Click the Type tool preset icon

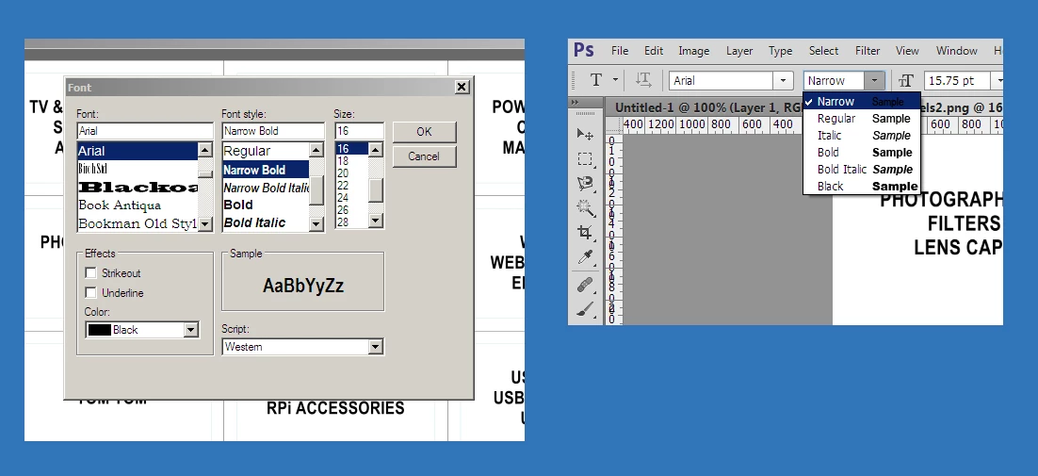596,80
